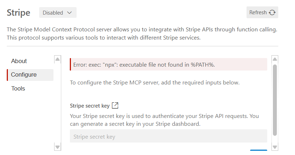The width and height of the screenshot is (295, 155).
Task: Focus the Stripe secret key input field
Action: pos(168,136)
